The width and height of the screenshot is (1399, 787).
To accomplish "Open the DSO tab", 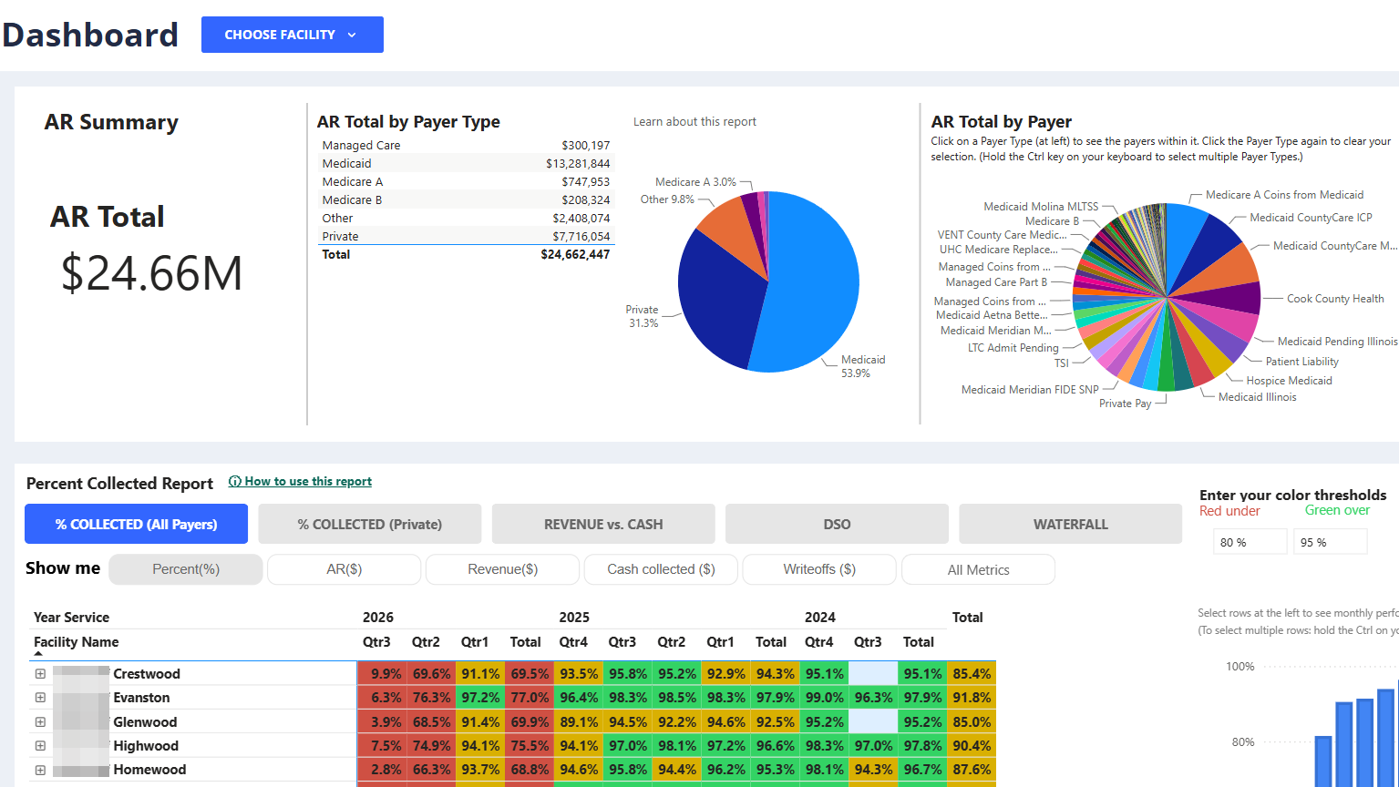I will pos(837,524).
